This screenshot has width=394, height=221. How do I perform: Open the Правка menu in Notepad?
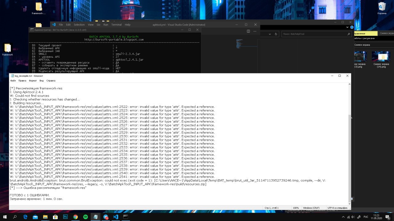point(22,81)
